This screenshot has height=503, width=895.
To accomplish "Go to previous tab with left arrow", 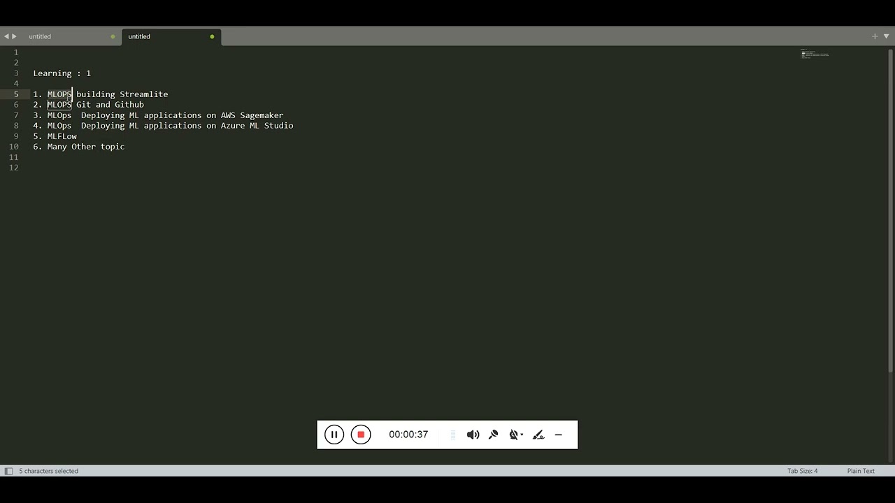I will click(x=6, y=36).
